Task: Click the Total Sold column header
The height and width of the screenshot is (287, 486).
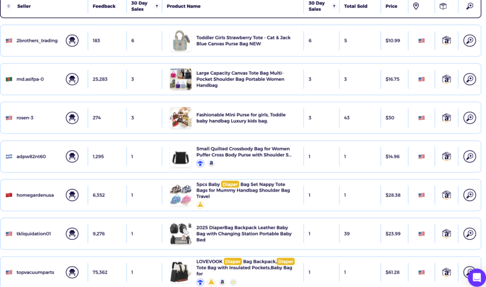Action: [x=355, y=6]
